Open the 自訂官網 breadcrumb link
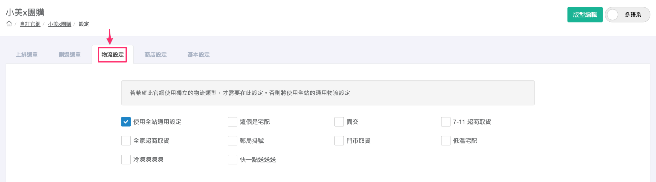The height and width of the screenshot is (182, 656). click(x=30, y=24)
